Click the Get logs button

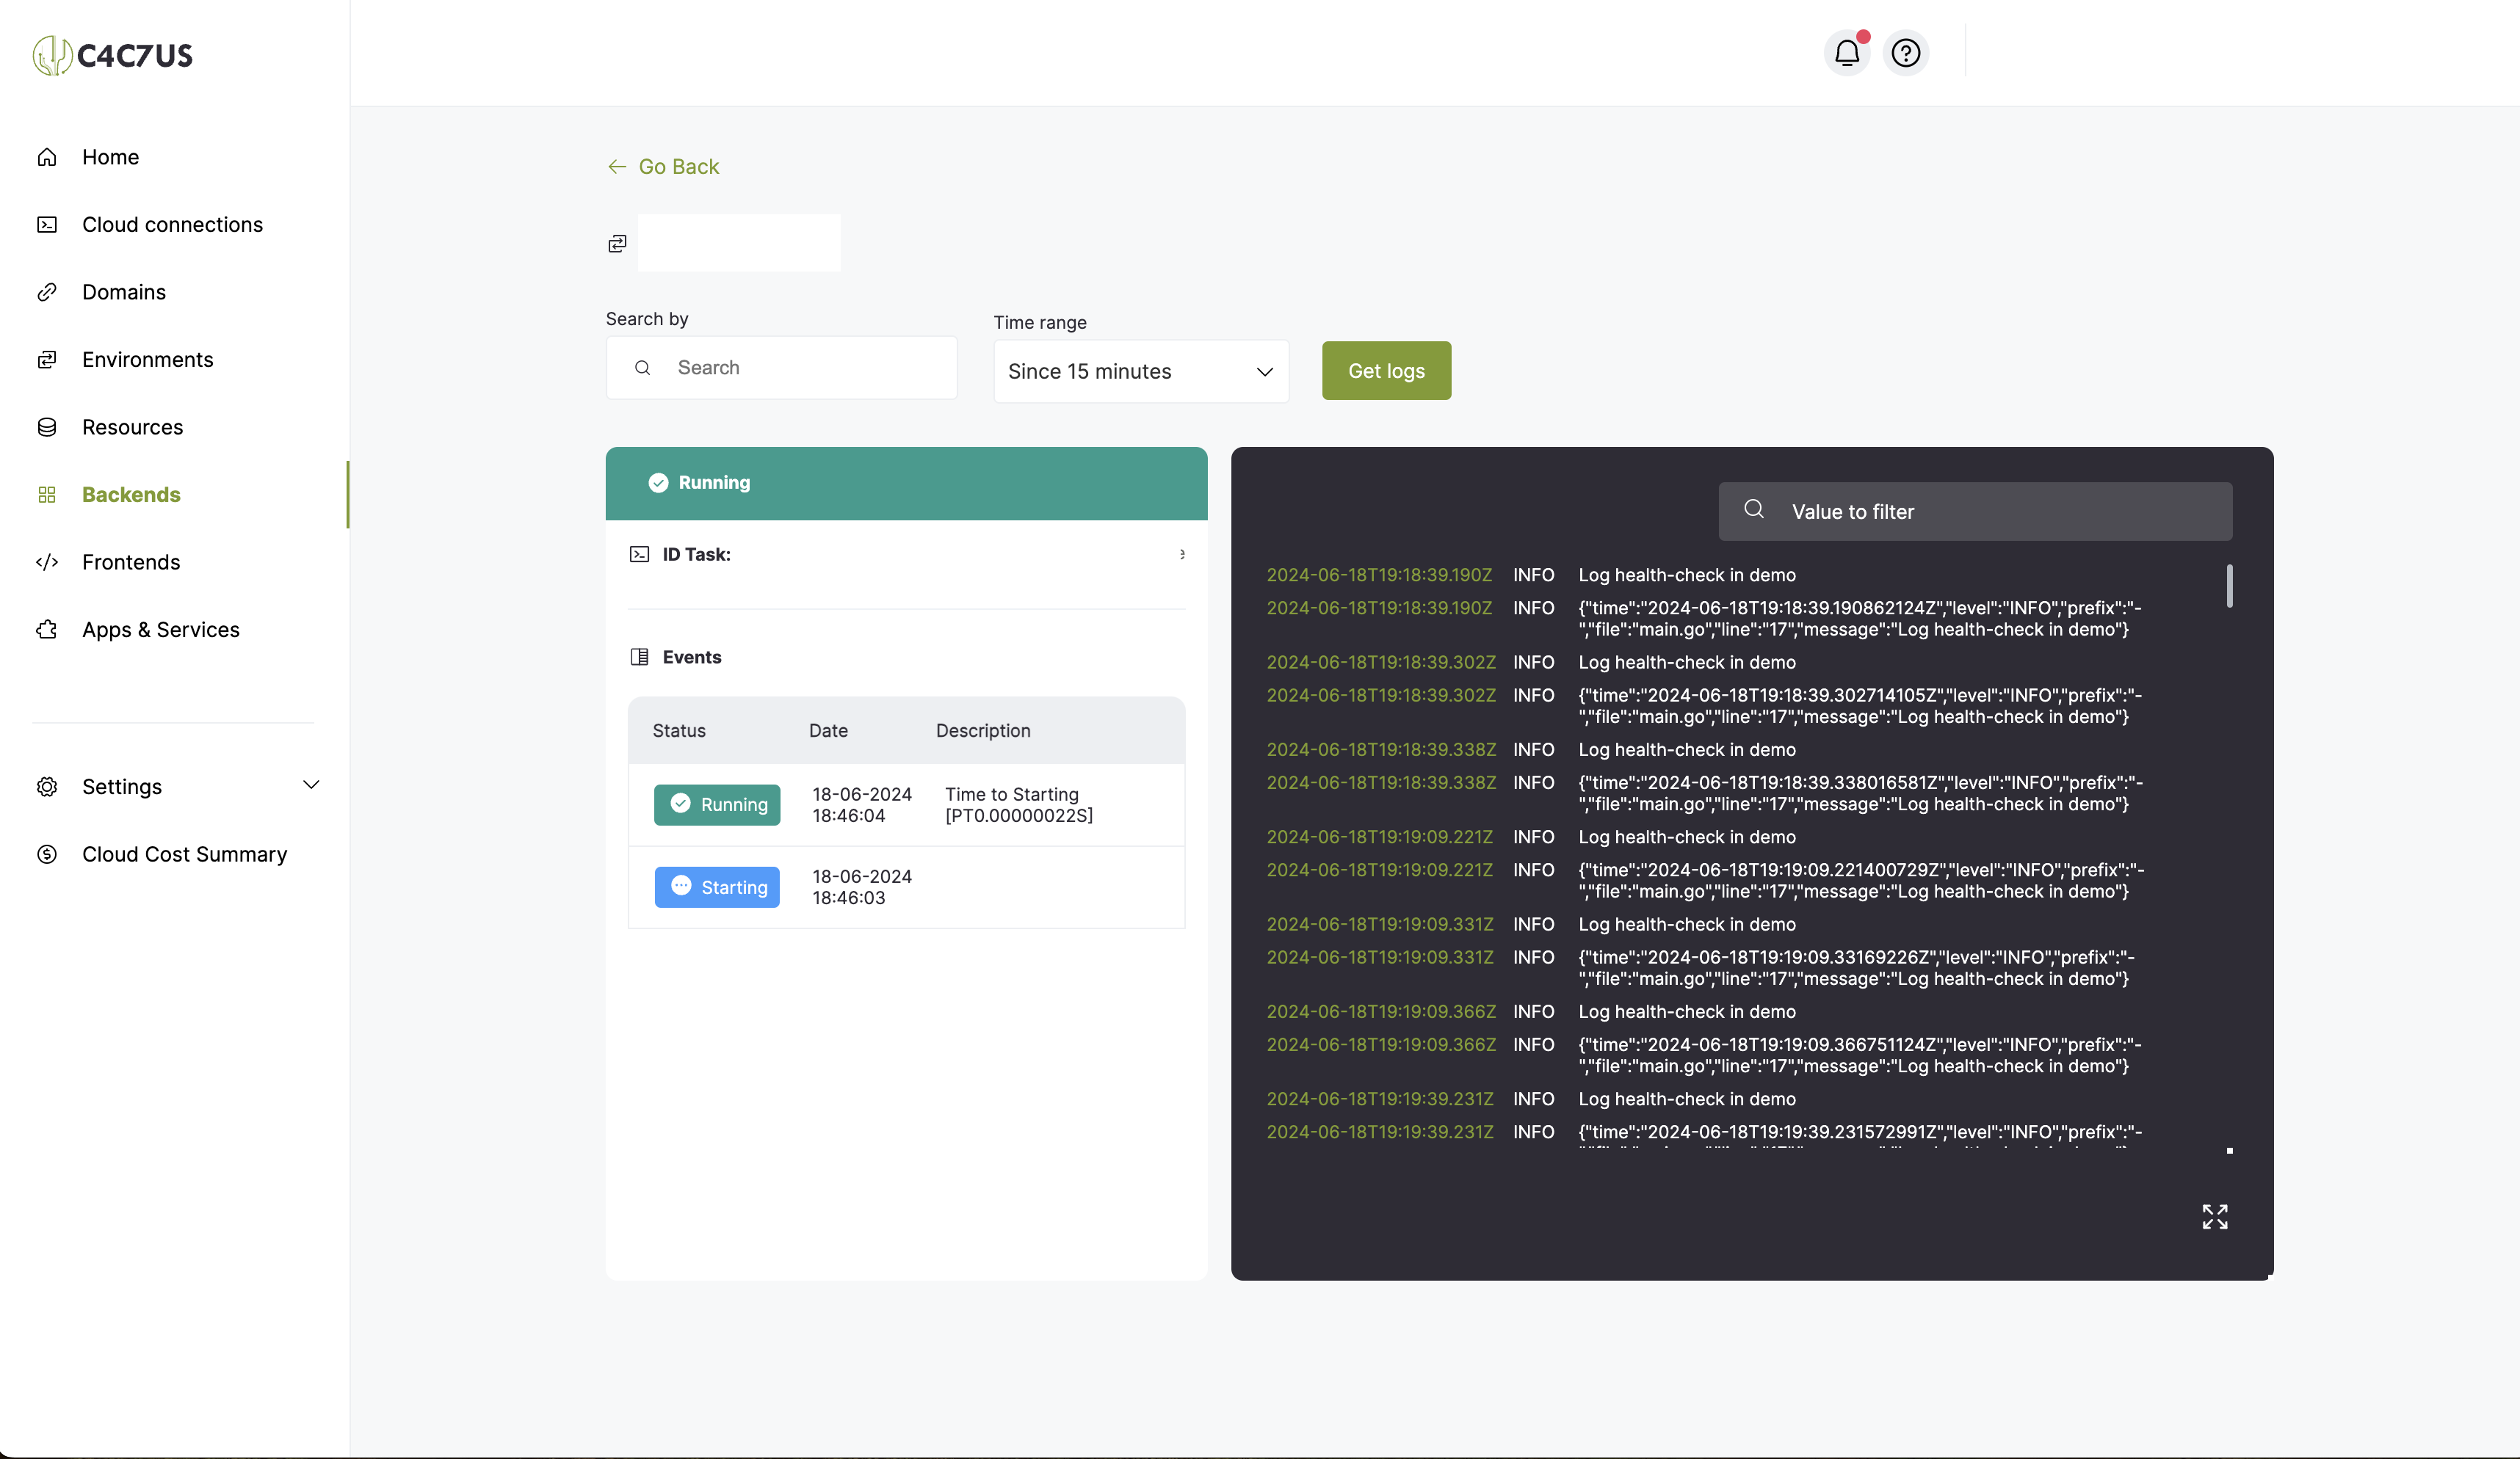[1386, 371]
